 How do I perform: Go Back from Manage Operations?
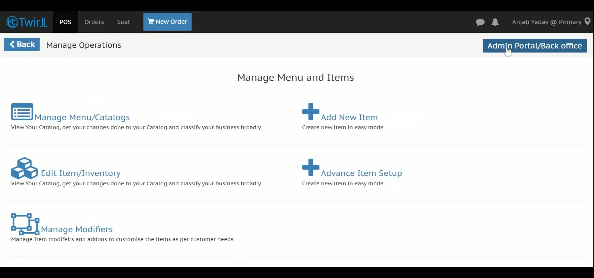(x=22, y=44)
